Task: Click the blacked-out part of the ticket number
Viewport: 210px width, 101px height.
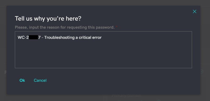Action: point(34,37)
